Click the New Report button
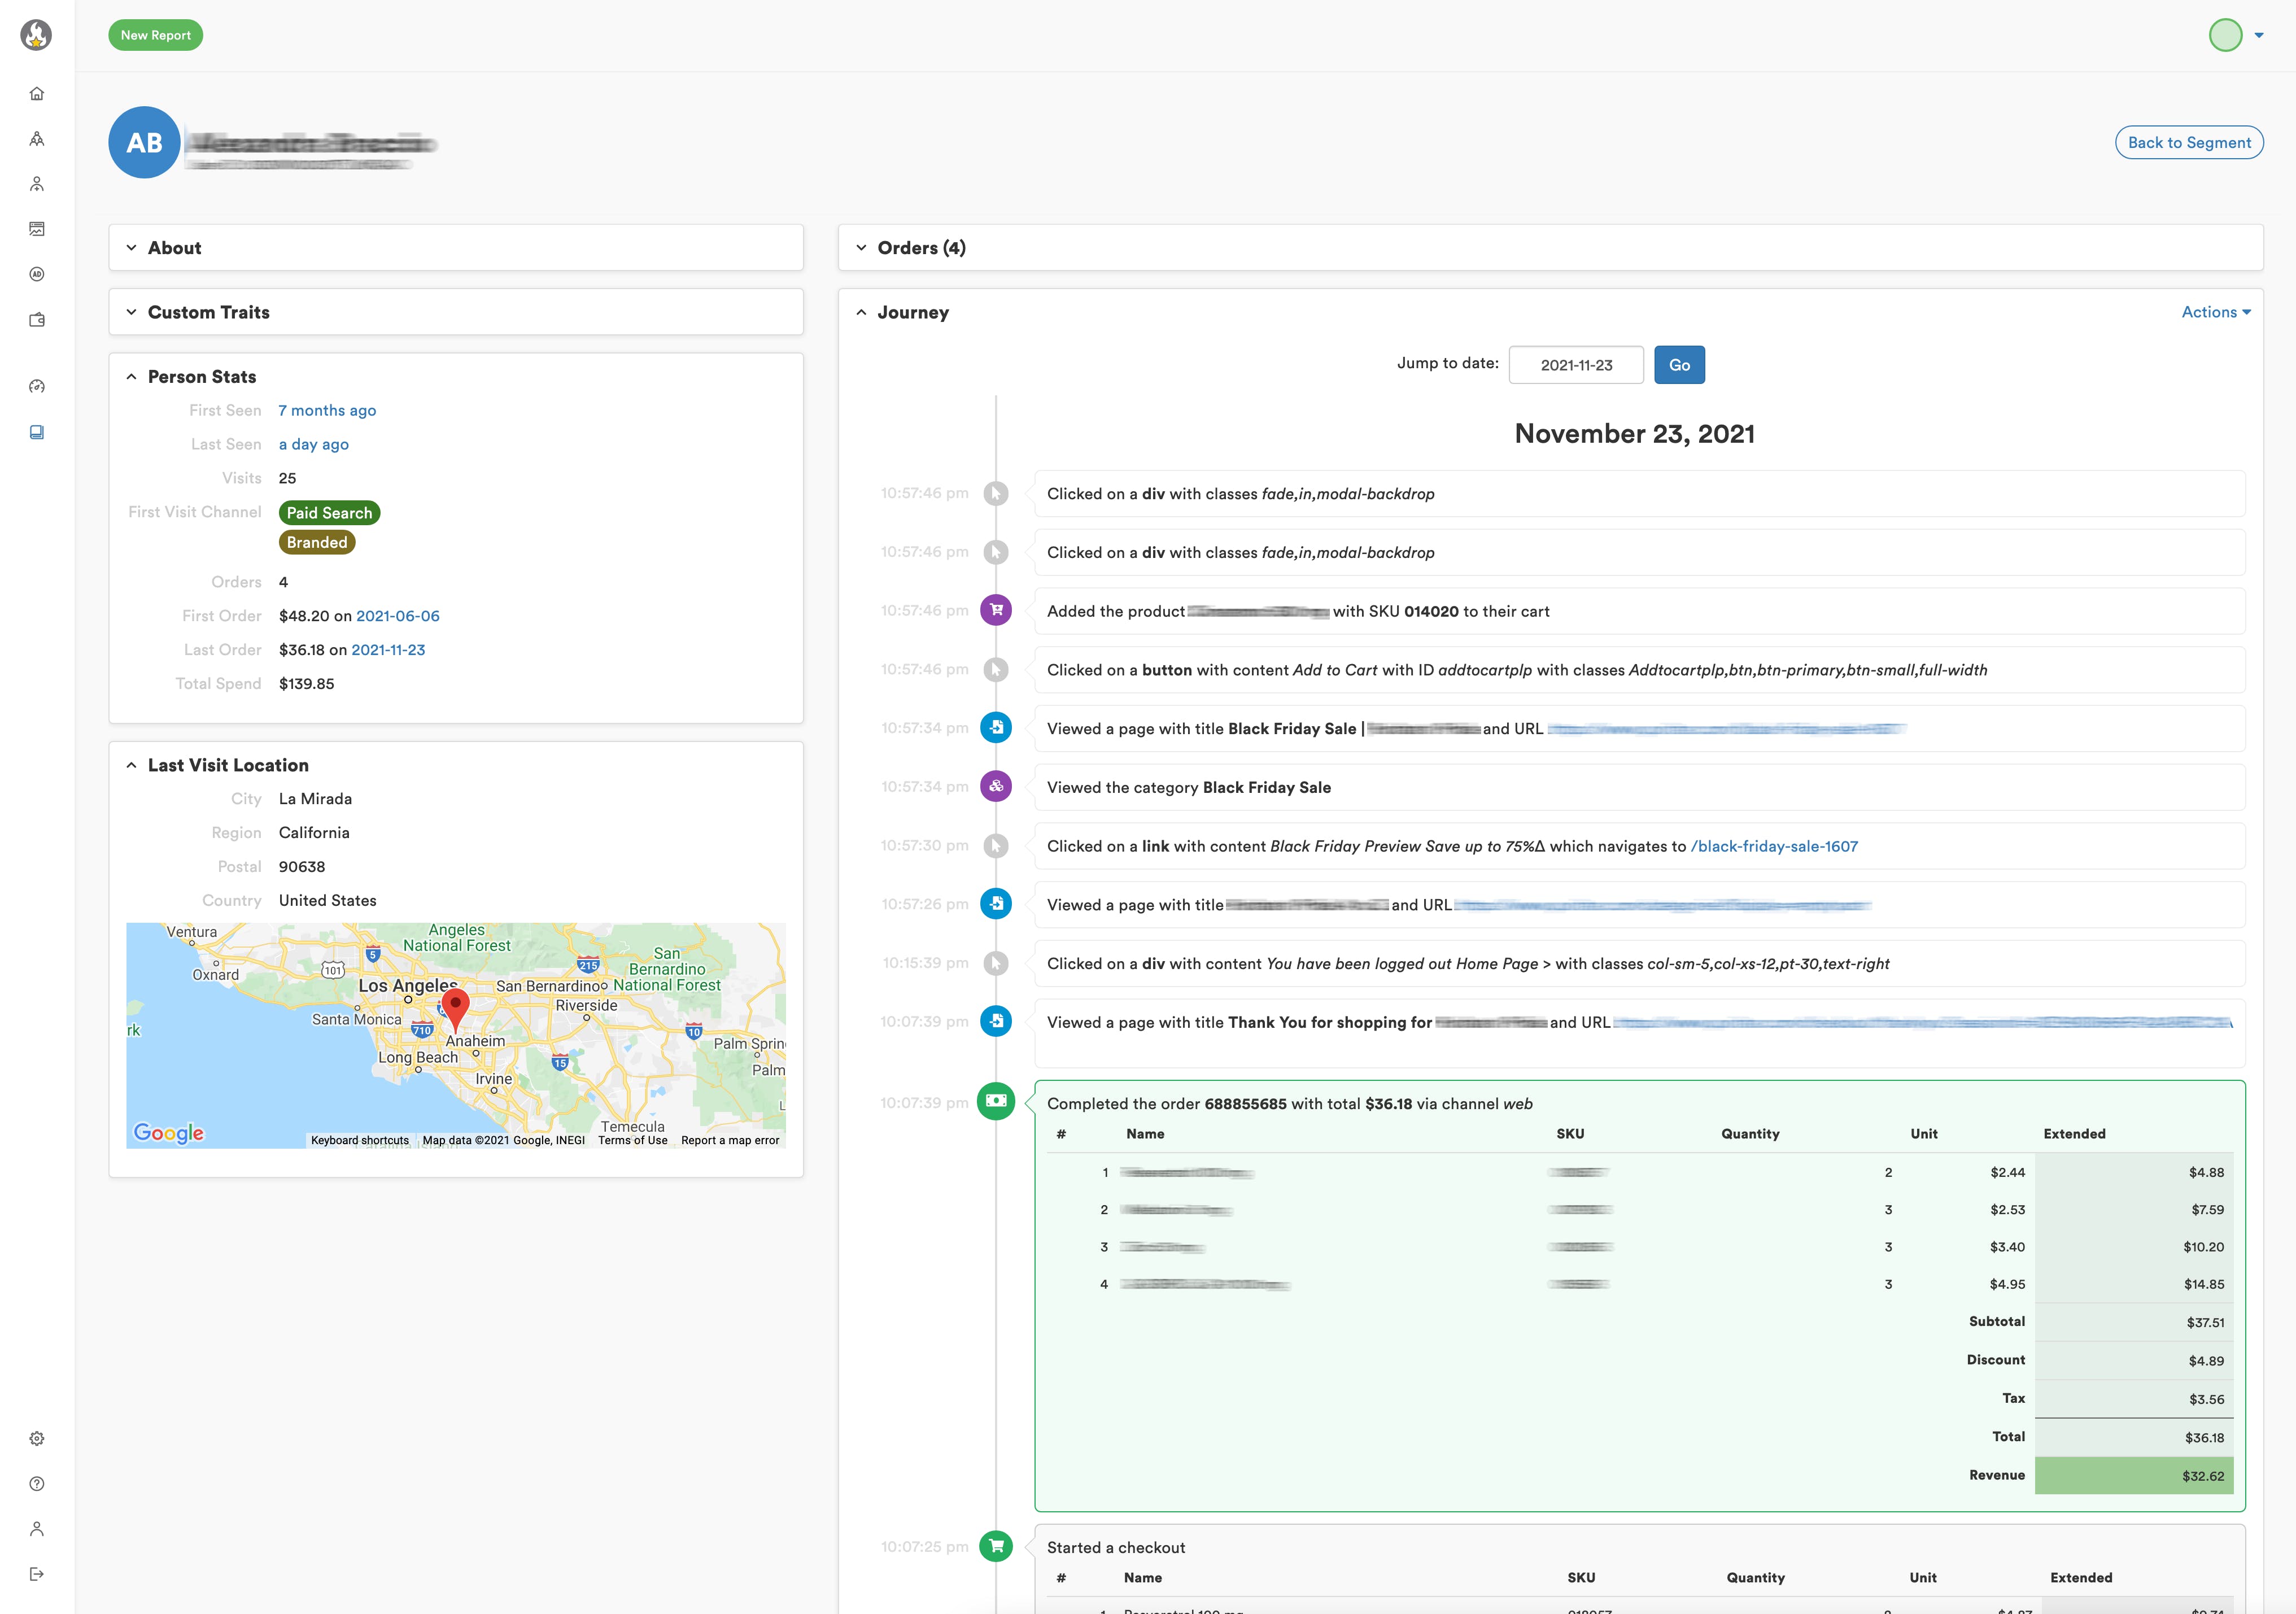The image size is (2296, 1614). click(x=155, y=35)
